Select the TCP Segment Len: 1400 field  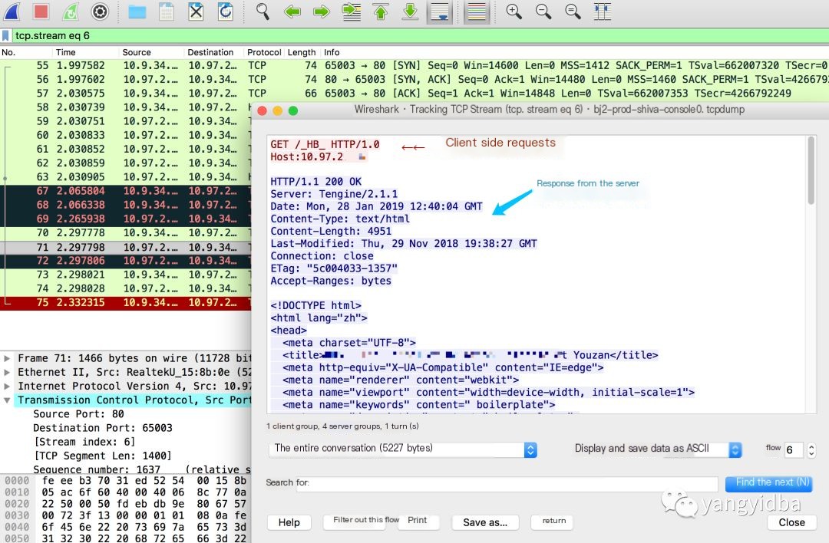tap(103, 456)
